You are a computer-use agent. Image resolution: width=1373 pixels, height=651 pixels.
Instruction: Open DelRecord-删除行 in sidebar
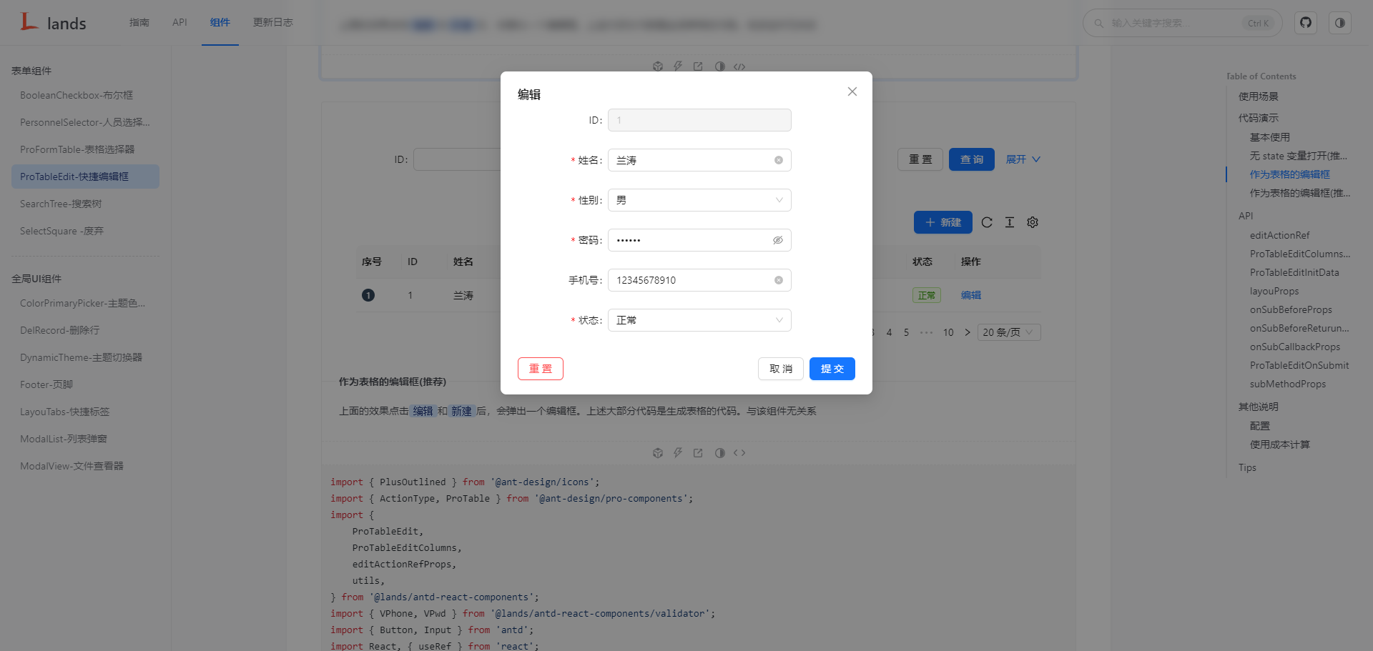point(85,330)
